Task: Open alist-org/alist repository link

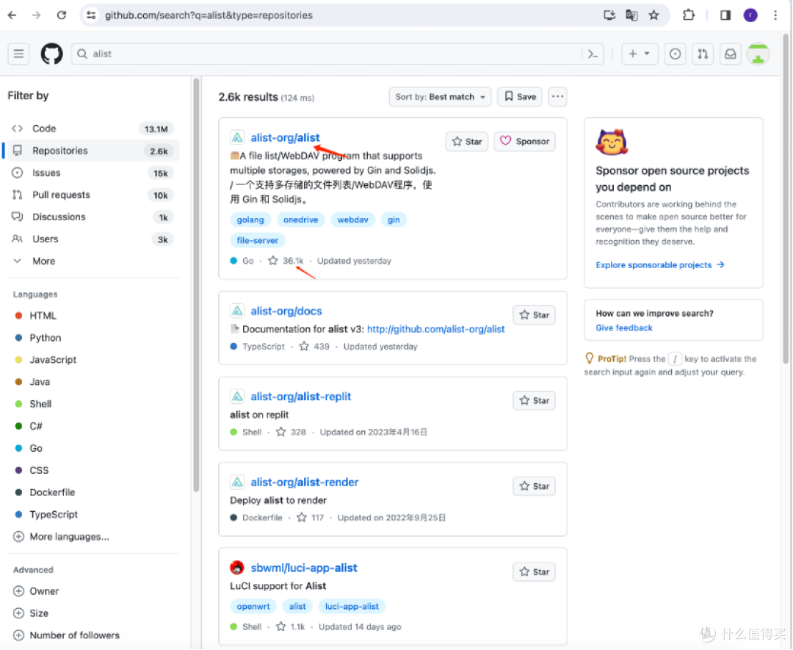Action: [x=285, y=137]
